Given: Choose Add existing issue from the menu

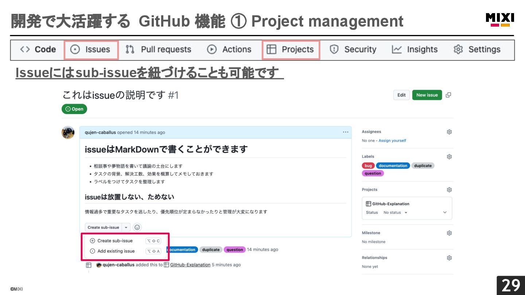Looking at the screenshot, I should click(125, 251).
